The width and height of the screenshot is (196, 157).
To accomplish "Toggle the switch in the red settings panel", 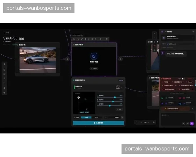I will click(x=183, y=78).
